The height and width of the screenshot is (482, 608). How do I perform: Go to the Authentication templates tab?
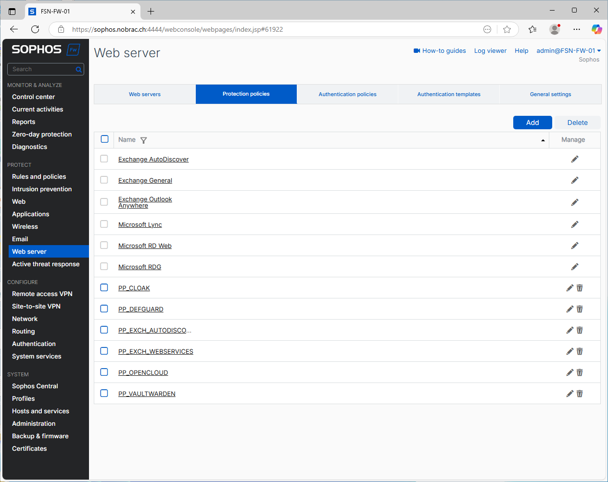pos(449,94)
